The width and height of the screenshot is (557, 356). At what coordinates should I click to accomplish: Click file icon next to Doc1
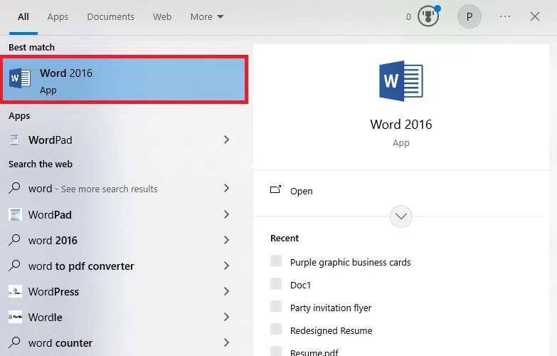pyautogui.click(x=276, y=283)
